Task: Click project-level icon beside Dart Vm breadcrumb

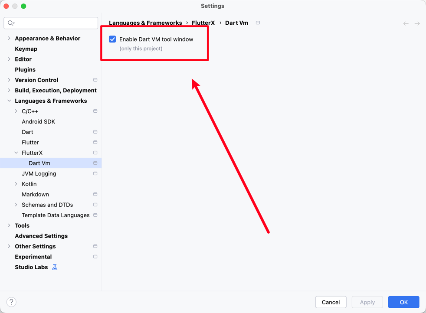Action: 258,23
